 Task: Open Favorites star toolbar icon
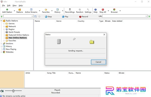(46, 9)
